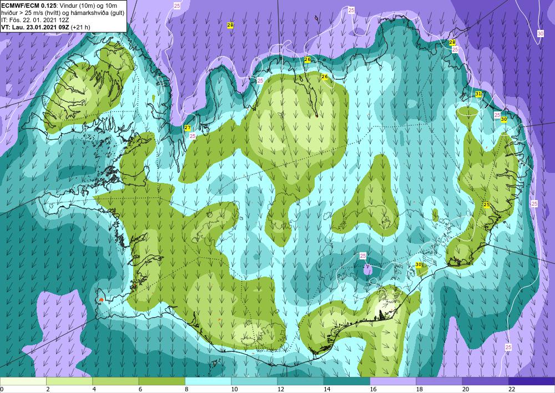The height and width of the screenshot is (393, 555).
Task: Pick the 16–18 m/s lavender legend swatch
Action: (x=393, y=381)
